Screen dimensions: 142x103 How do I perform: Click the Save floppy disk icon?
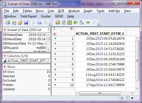[x=26, y=23]
